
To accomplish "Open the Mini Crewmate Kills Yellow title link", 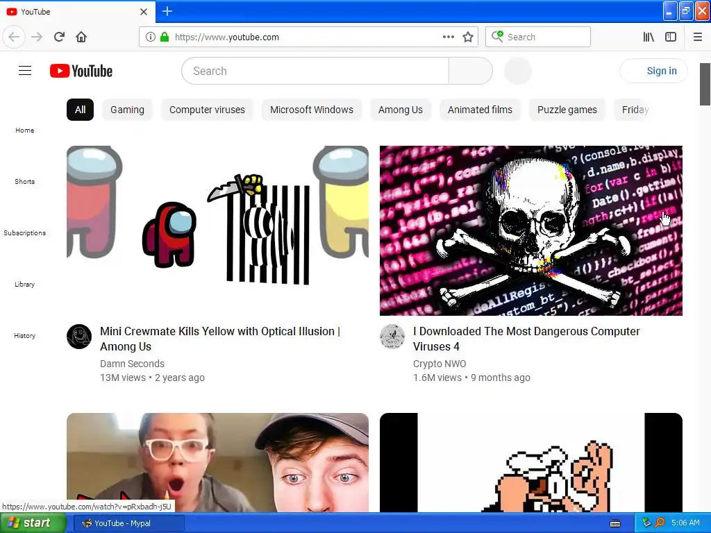I will (220, 339).
